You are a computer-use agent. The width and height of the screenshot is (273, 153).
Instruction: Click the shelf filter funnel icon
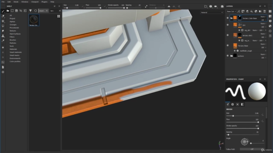pyautogui.click(x=30, y=11)
